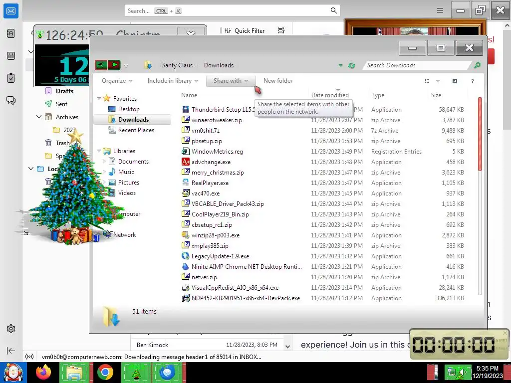Collapse Thunderbird spaces toolbar arrow
Viewport: 511px width, 383px height.
tap(11, 351)
